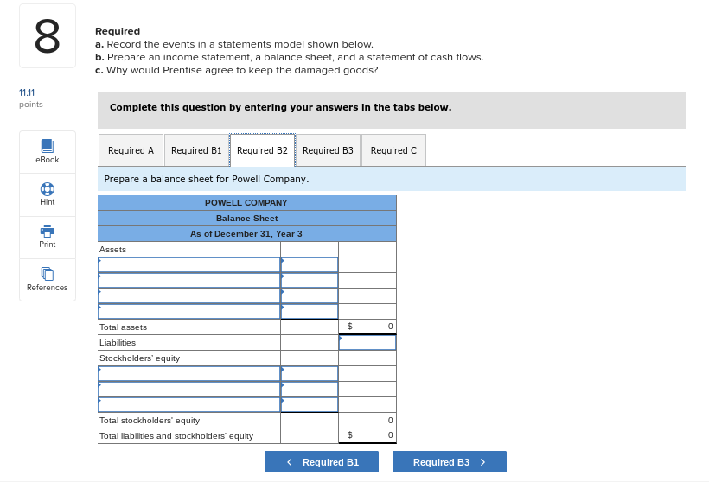The width and height of the screenshot is (709, 482).
Task: Select the Required B2 tab
Action: pos(262,150)
